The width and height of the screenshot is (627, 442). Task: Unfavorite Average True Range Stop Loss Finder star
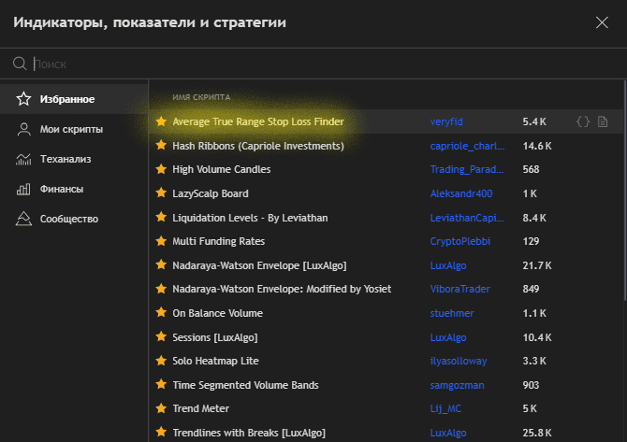[161, 121]
